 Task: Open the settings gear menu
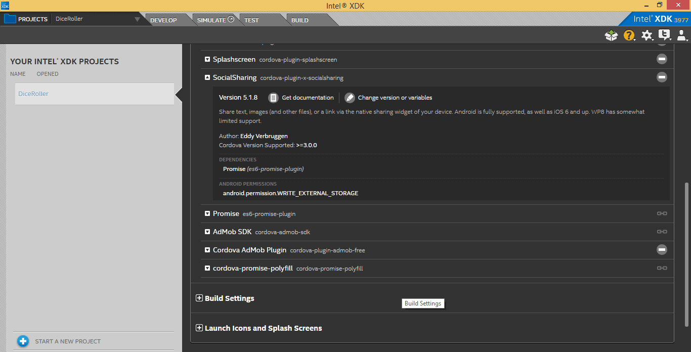(647, 35)
